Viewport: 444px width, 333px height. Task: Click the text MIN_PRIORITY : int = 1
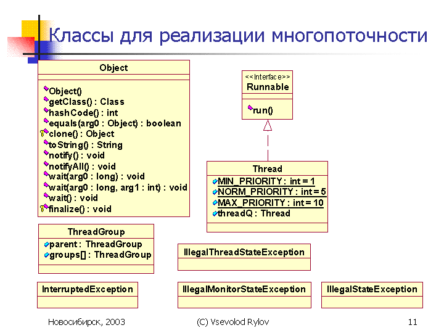coord(266,181)
